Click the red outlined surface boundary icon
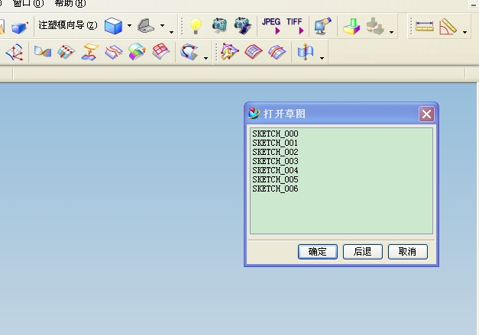 coord(254,52)
